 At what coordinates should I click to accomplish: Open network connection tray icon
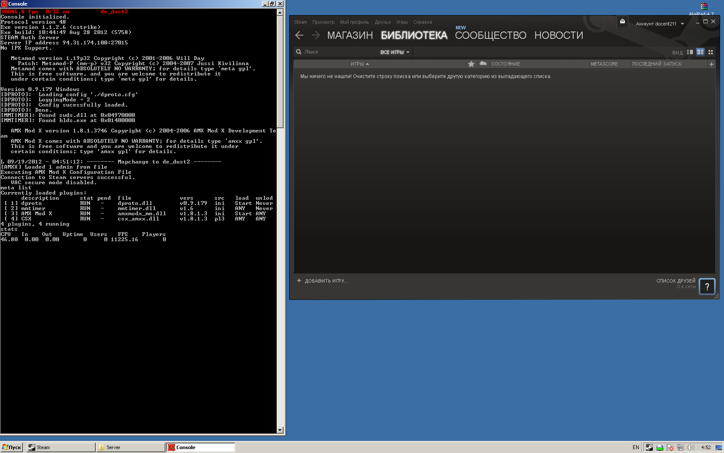coord(680,447)
